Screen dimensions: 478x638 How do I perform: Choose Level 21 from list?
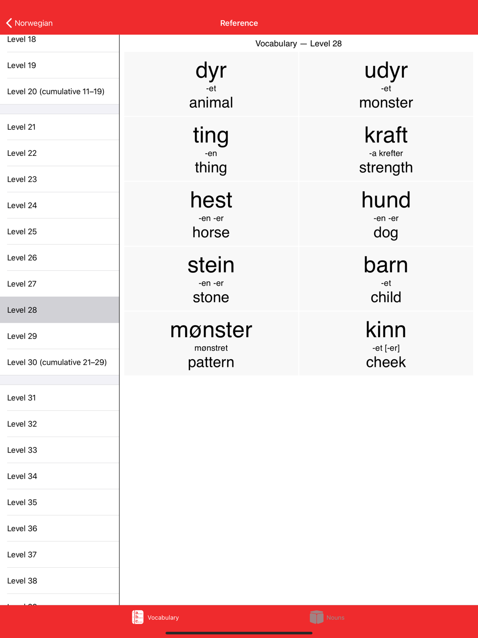coord(60,127)
